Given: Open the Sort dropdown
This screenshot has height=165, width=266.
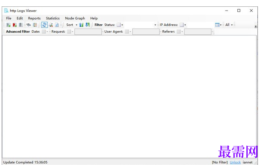Looking at the screenshot, I should click(x=72, y=25).
